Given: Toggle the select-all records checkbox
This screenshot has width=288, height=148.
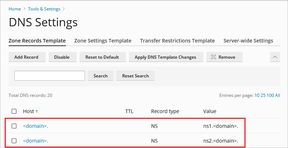Looking at the screenshot, I should [14, 111].
